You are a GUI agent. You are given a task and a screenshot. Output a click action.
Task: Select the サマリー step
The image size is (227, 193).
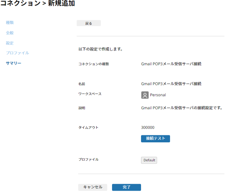click(x=14, y=63)
